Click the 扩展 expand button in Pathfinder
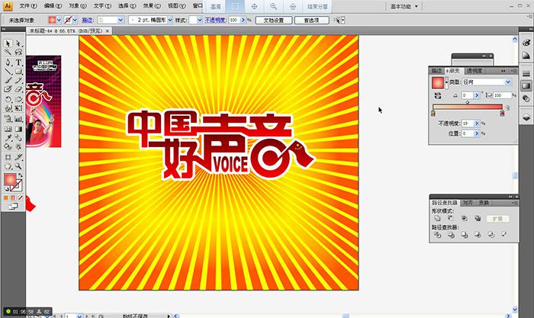This screenshot has width=534, height=318. tap(497, 219)
